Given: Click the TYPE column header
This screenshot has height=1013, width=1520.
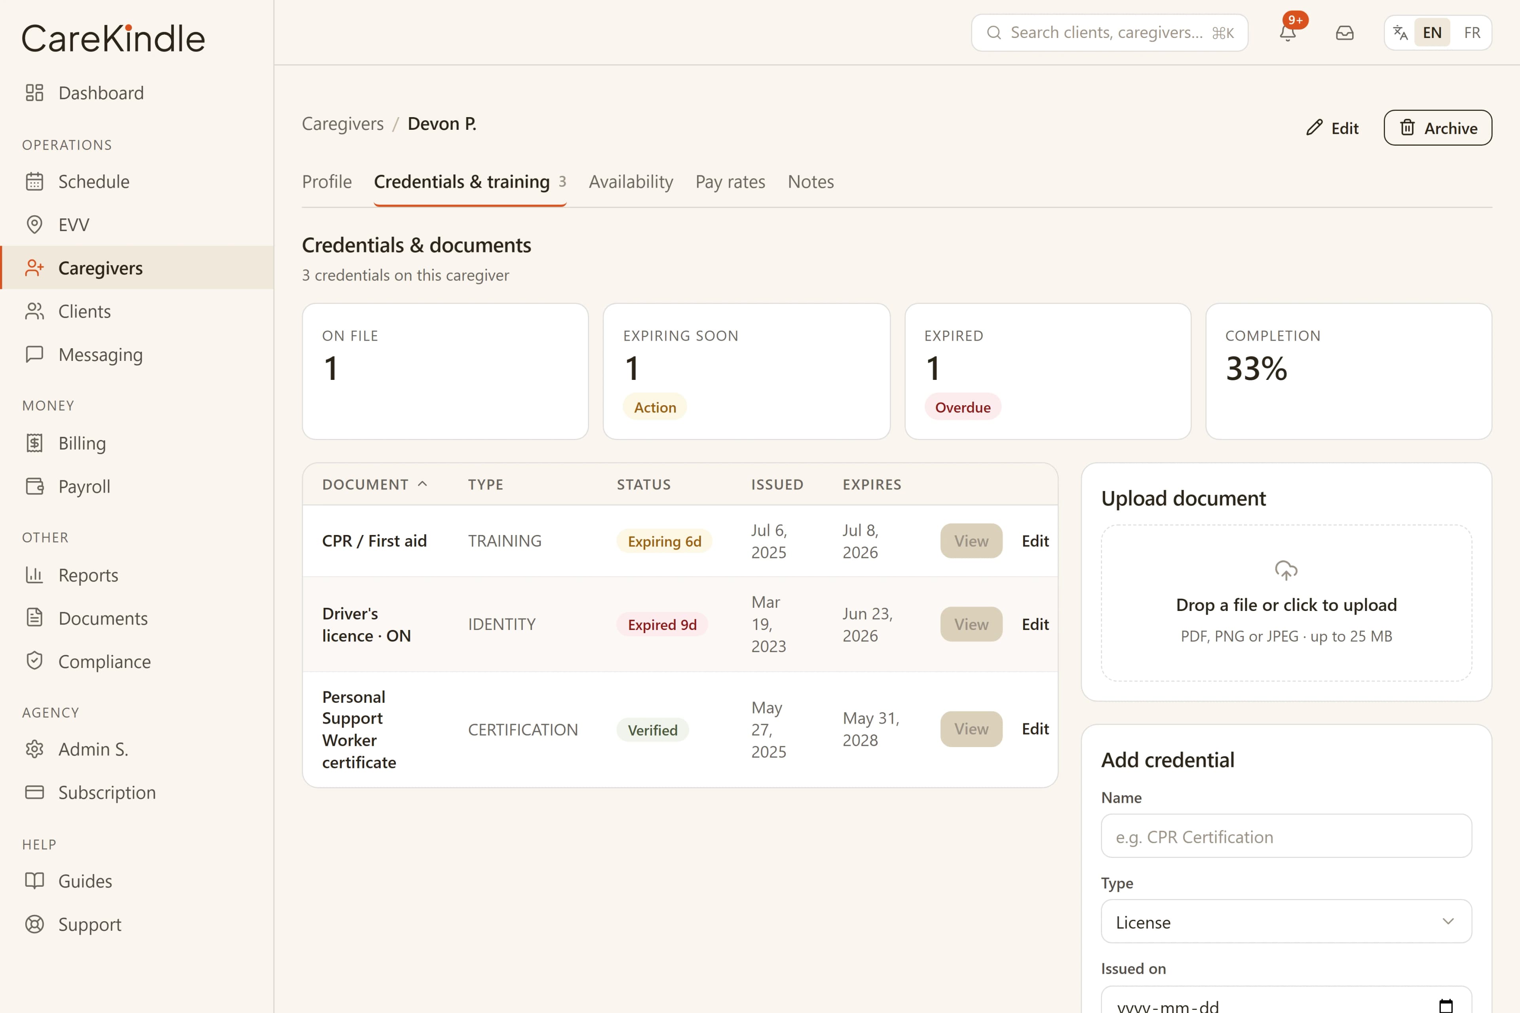Looking at the screenshot, I should pyautogui.click(x=485, y=484).
